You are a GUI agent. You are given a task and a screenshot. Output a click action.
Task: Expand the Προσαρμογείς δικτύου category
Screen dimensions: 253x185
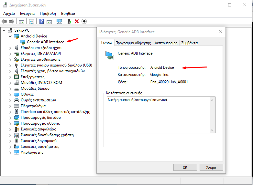[10, 118]
